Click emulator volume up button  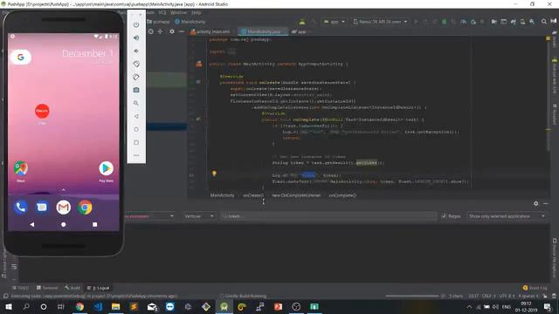[x=136, y=38]
